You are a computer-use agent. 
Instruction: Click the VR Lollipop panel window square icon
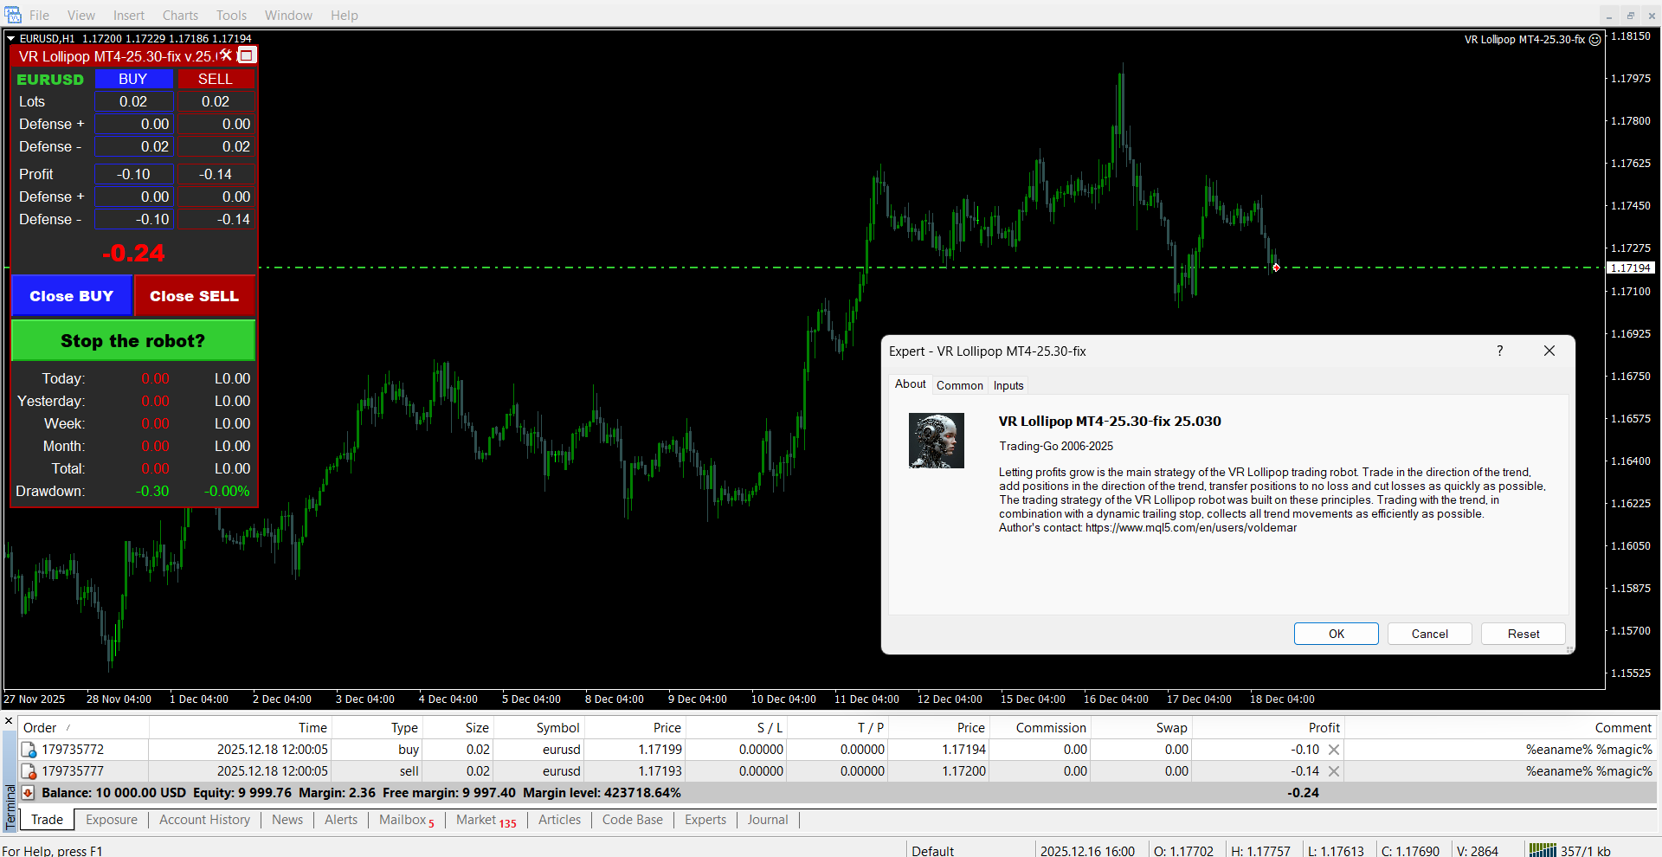click(247, 55)
